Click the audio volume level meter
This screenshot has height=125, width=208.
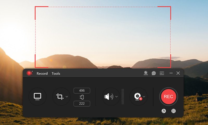pos(123,97)
